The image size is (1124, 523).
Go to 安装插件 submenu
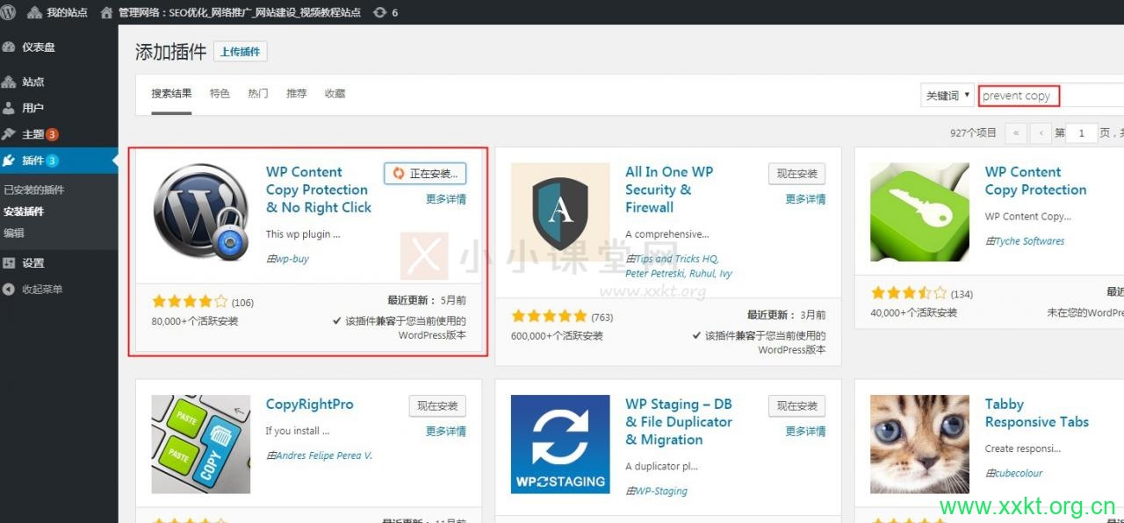coord(24,211)
